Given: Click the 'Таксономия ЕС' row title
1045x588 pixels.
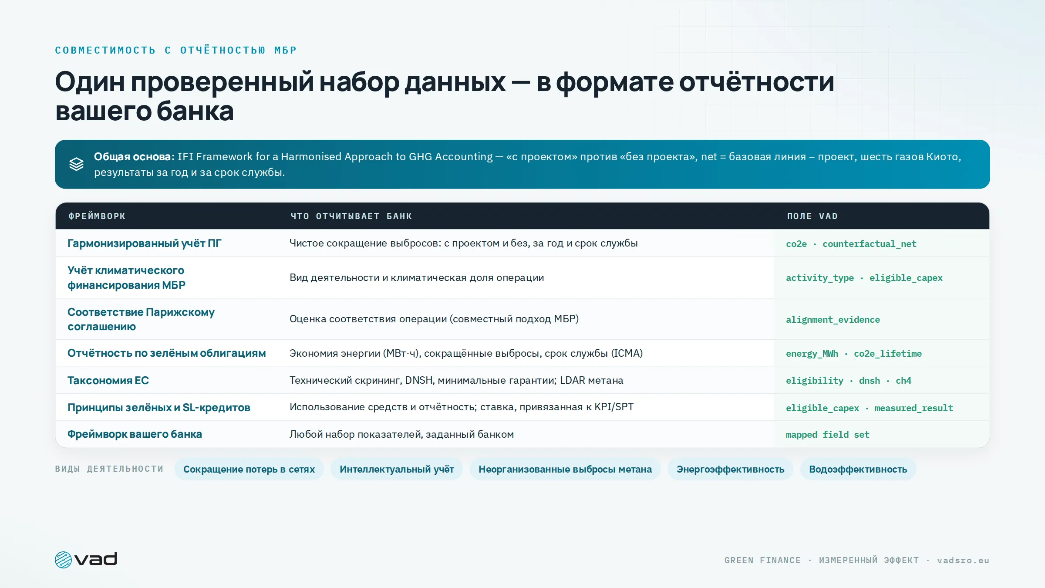Looking at the screenshot, I should [108, 381].
